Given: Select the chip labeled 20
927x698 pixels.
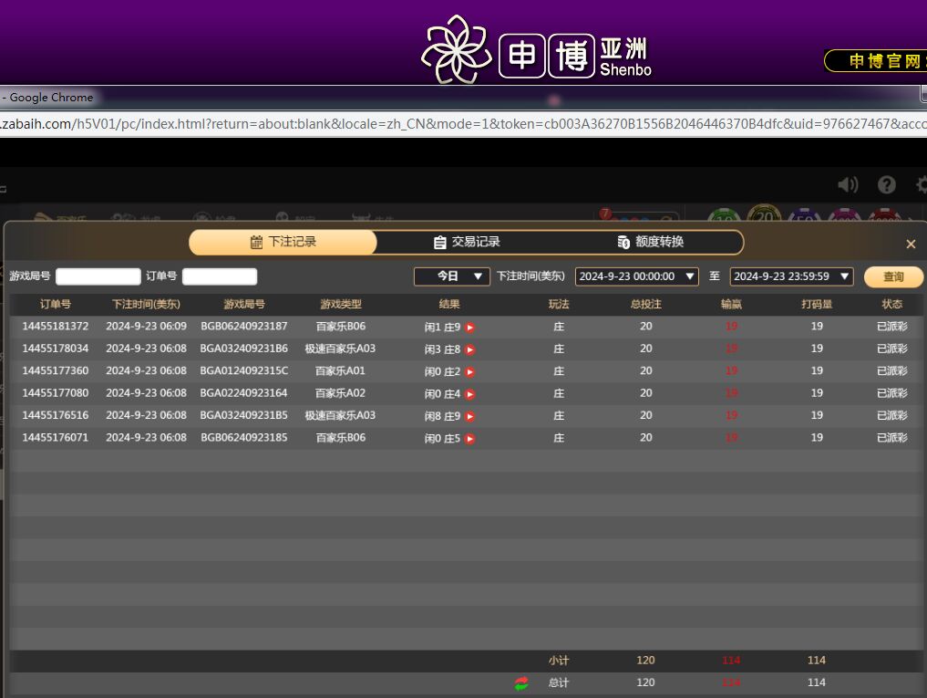Looking at the screenshot, I should tap(764, 217).
